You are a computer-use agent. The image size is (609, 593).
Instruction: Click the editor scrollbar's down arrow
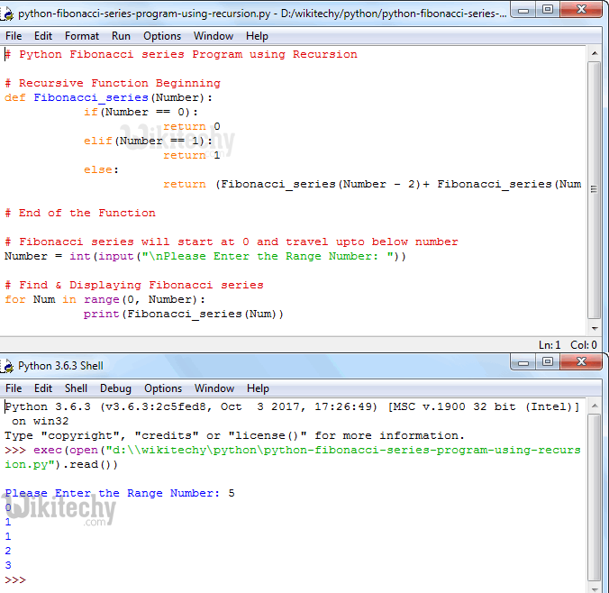tap(594, 330)
